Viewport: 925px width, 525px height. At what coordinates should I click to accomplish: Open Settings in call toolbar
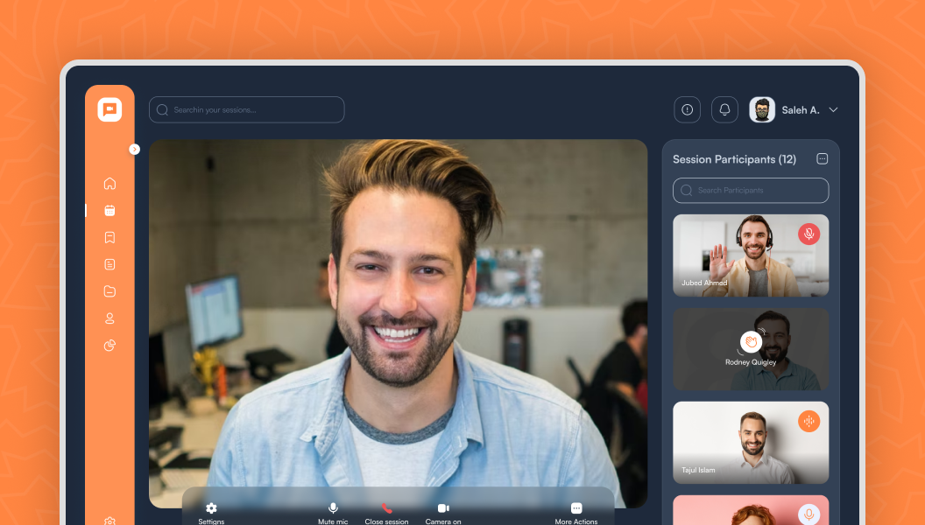coord(211,513)
